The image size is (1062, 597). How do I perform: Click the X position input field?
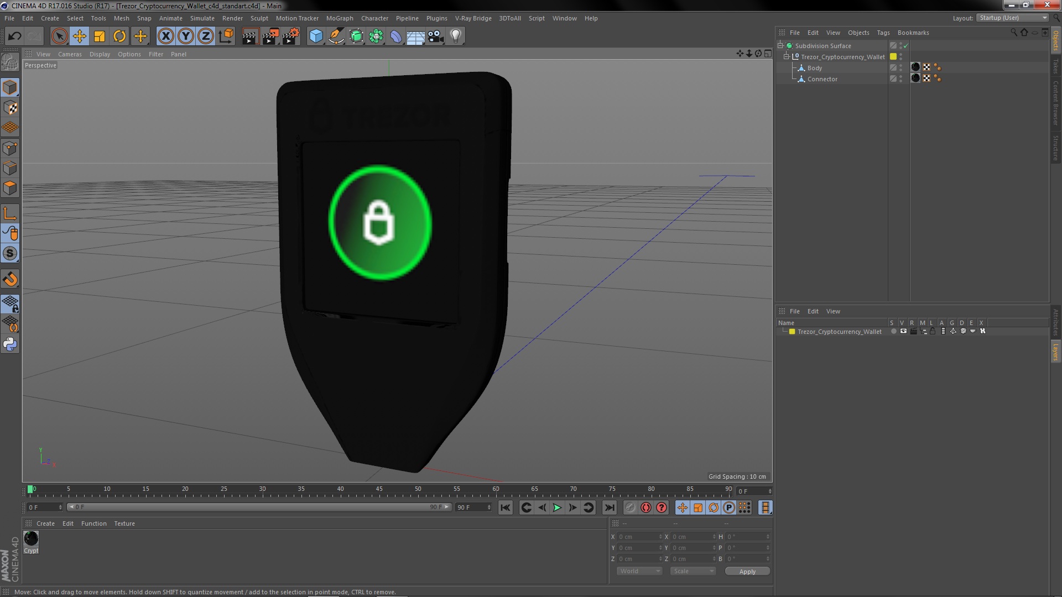tap(639, 537)
